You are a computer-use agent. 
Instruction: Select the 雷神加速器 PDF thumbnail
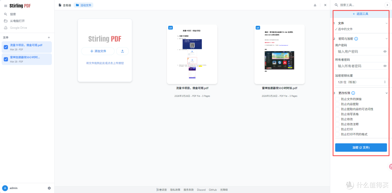[279, 54]
